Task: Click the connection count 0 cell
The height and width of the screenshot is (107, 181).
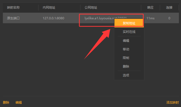Action: [x=169, y=18]
